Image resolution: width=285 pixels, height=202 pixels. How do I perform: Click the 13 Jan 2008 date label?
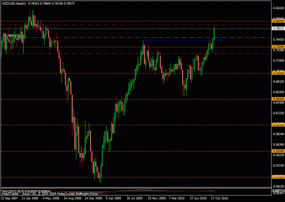click(30, 198)
